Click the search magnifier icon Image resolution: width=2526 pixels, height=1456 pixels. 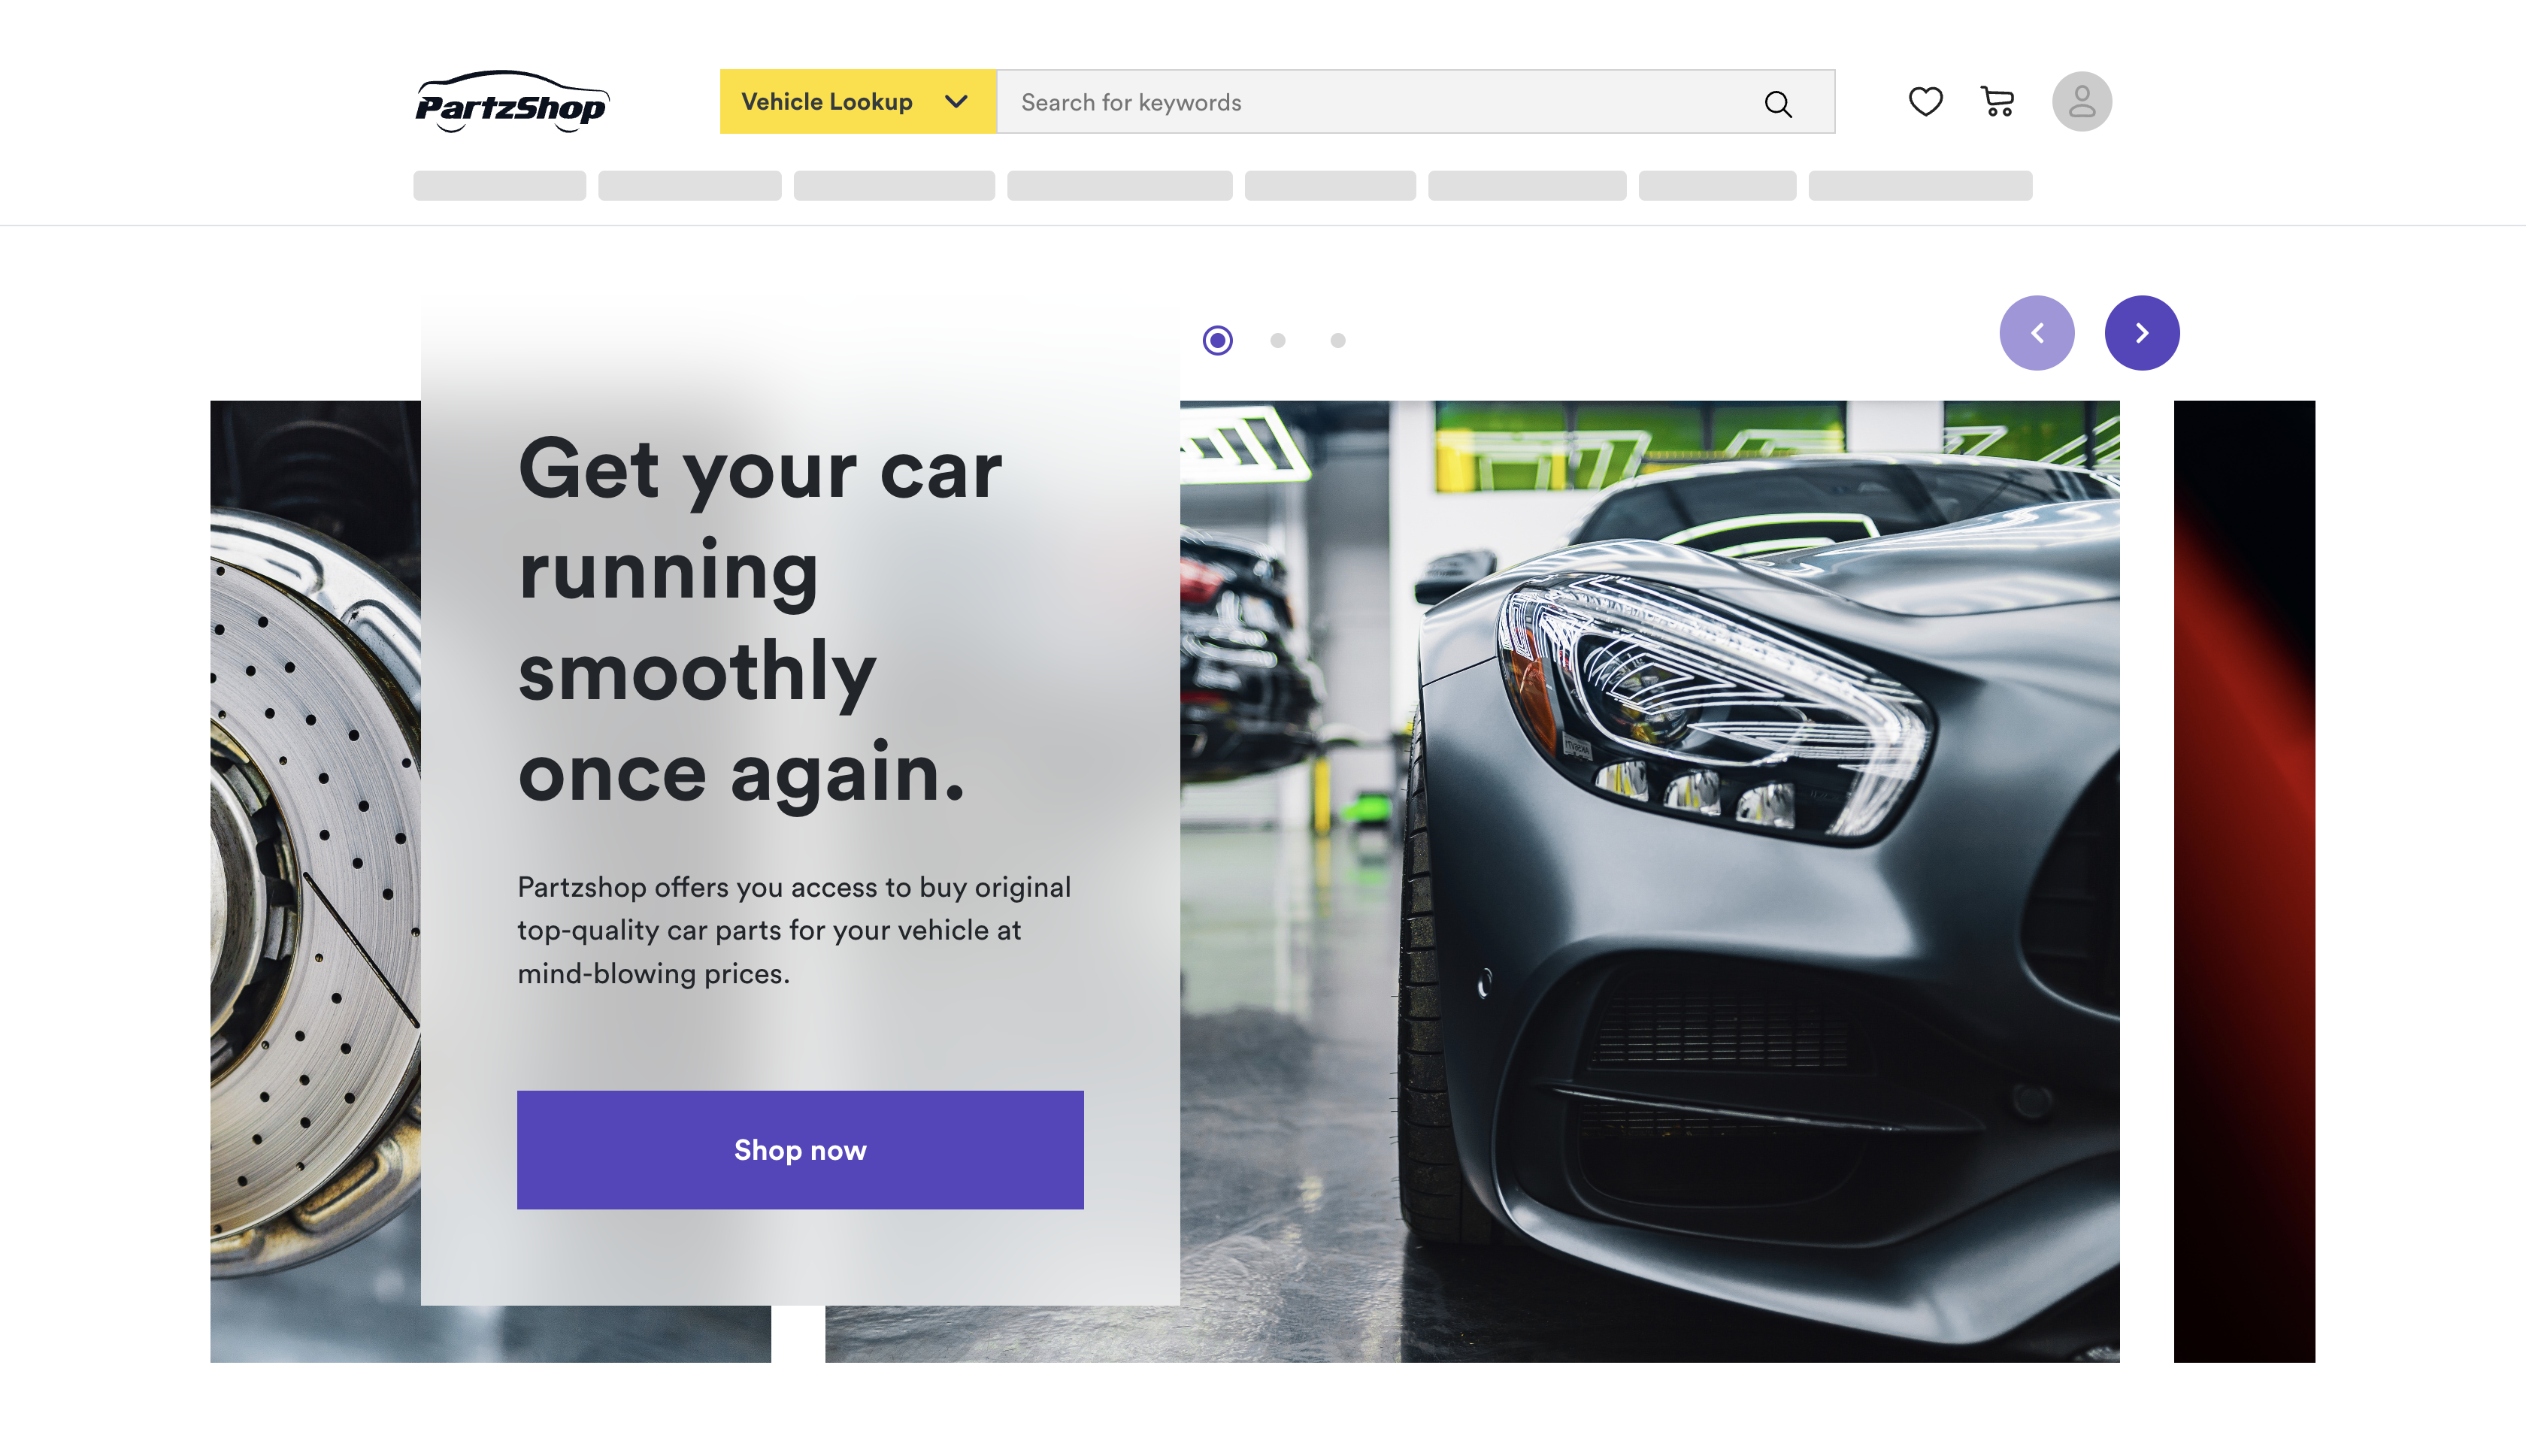point(1777,103)
